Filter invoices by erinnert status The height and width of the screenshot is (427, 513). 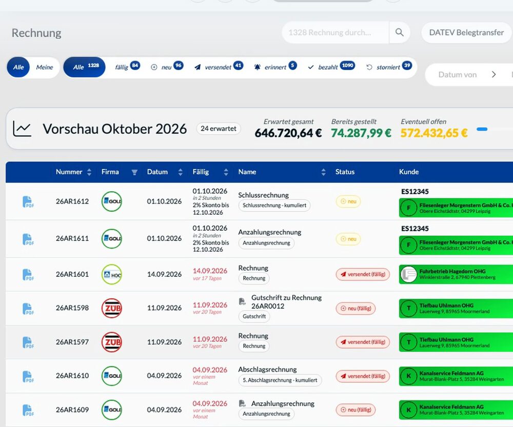[275, 67]
